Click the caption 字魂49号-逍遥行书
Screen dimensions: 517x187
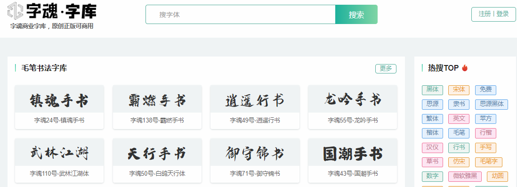click(255, 121)
